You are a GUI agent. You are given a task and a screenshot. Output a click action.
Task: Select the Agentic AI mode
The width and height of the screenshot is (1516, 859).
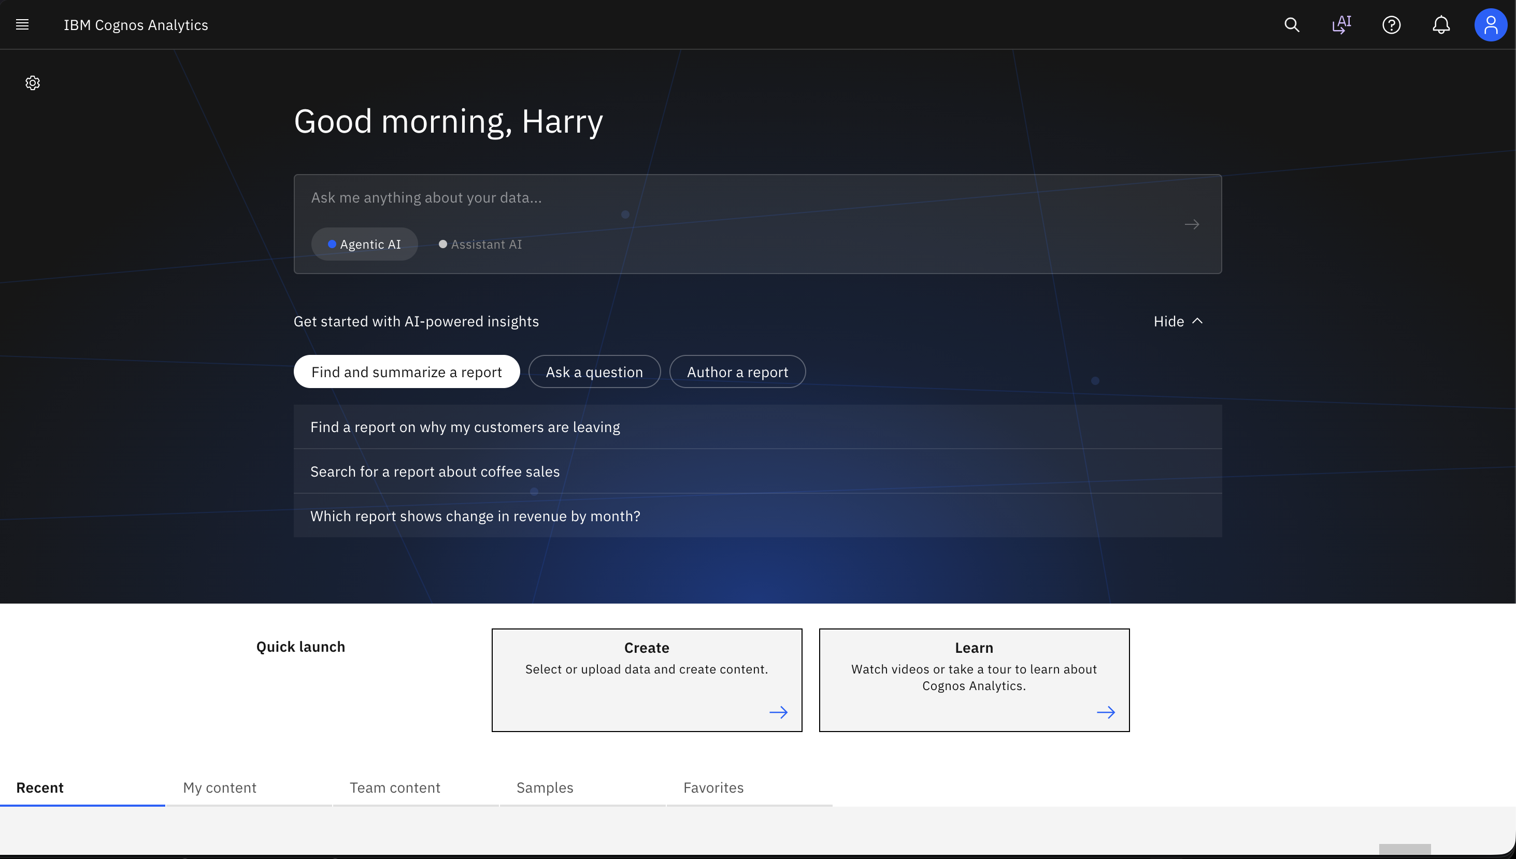[x=365, y=244]
